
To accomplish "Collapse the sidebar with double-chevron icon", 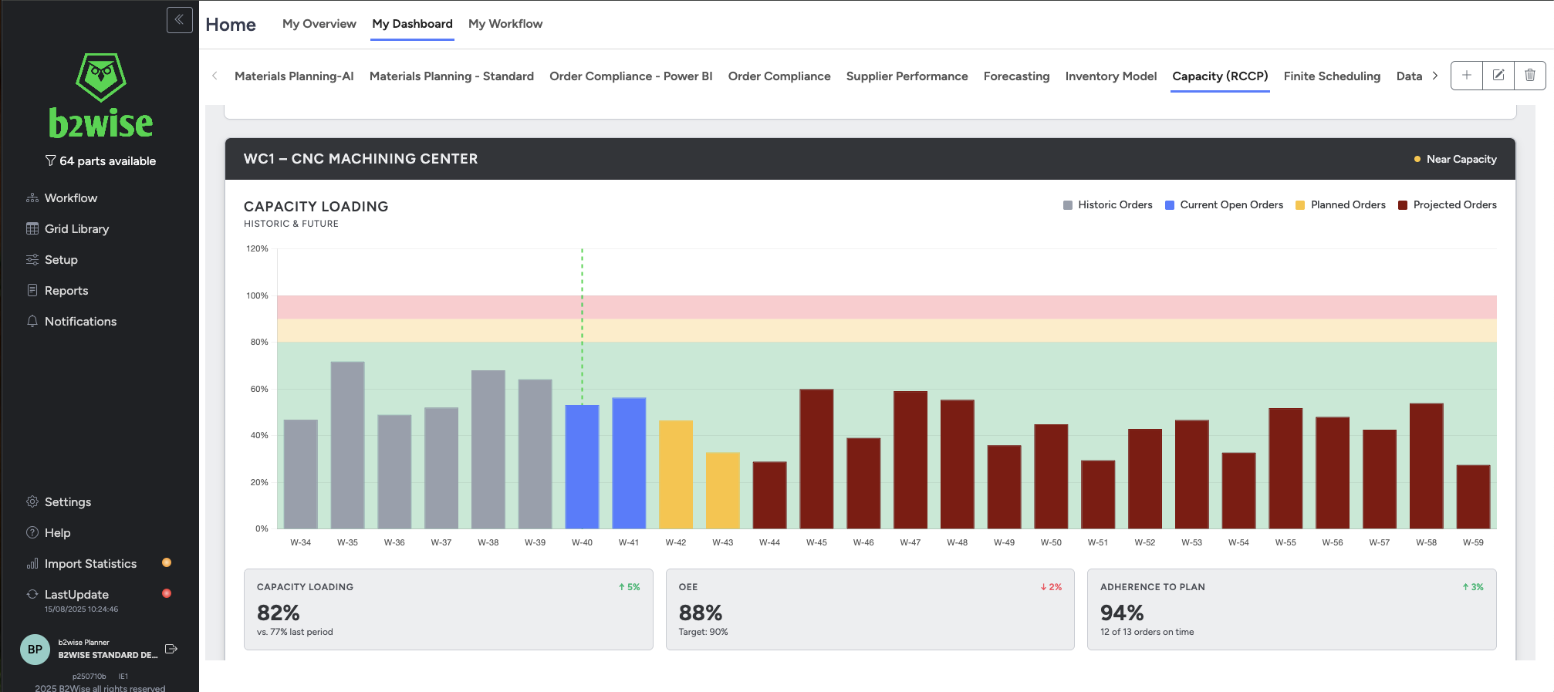I will tap(179, 20).
